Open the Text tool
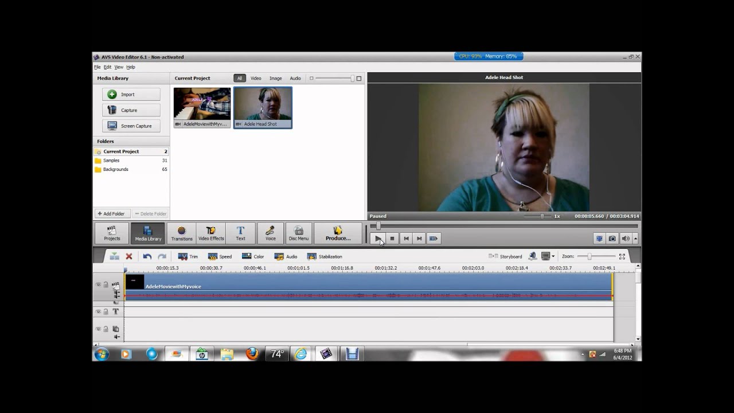 click(x=240, y=233)
